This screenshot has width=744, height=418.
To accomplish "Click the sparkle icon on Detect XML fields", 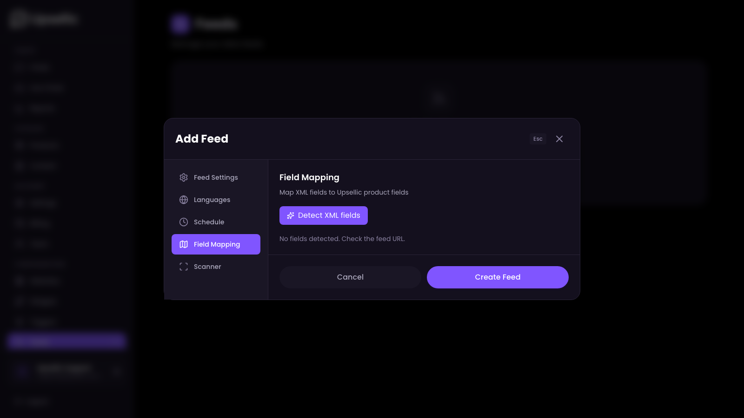I will (291, 216).
